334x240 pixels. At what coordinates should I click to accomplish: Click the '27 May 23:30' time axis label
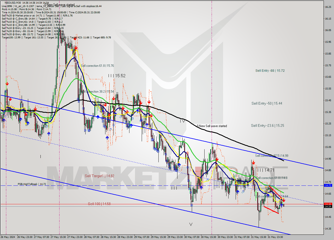(x=75, y=237)
